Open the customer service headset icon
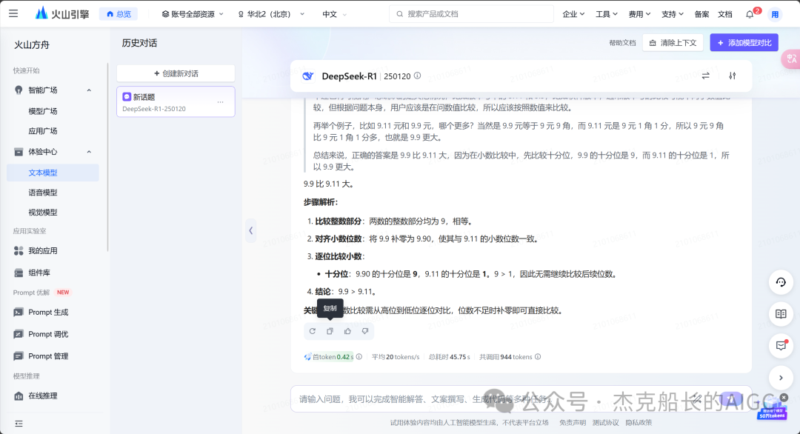The width and height of the screenshot is (800, 434). [x=781, y=282]
